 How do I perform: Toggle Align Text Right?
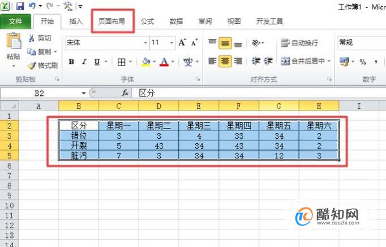(238, 61)
